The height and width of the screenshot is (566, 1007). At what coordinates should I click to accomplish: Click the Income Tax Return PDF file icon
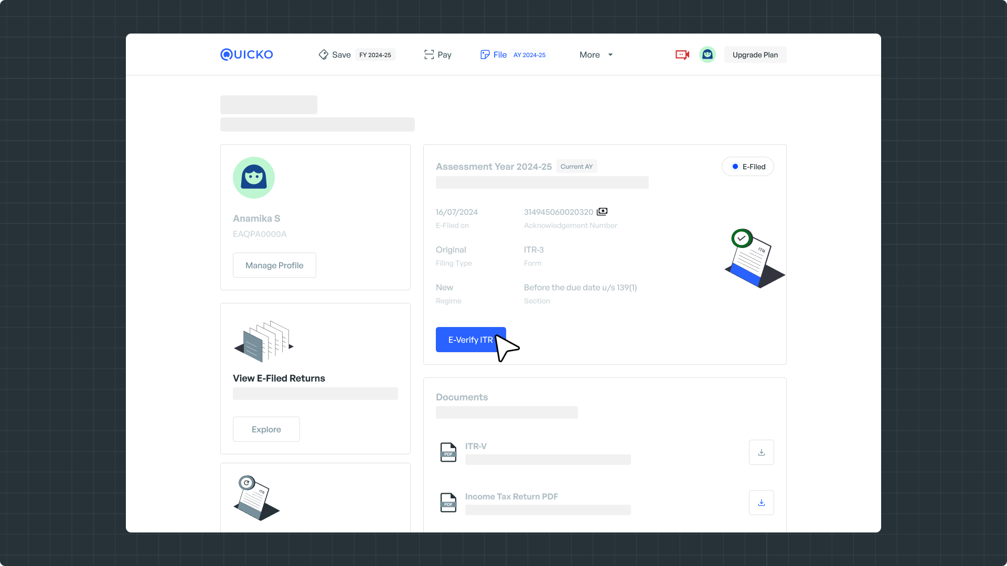[448, 503]
